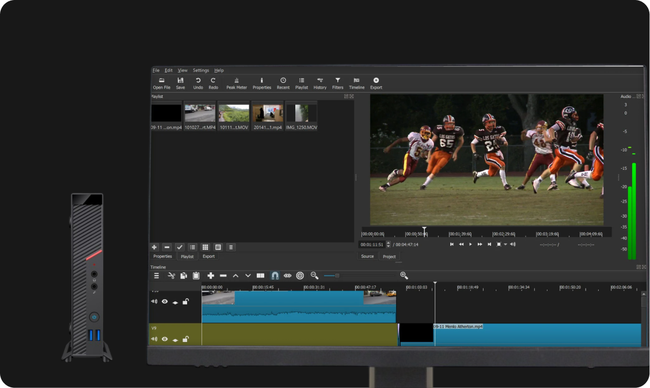
Task: Switch to the Source tab
Action: click(x=367, y=256)
